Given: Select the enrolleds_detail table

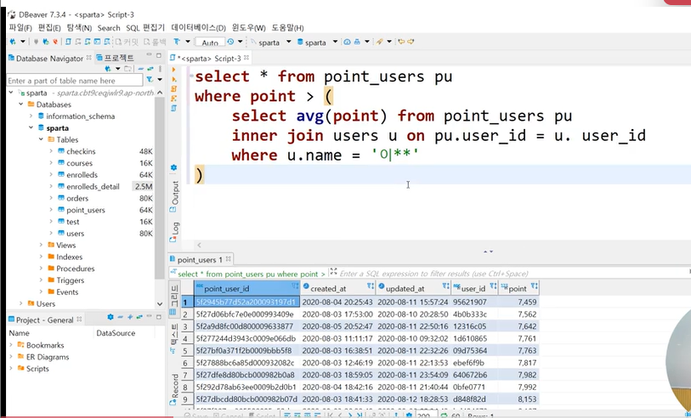Looking at the screenshot, I should tap(93, 187).
